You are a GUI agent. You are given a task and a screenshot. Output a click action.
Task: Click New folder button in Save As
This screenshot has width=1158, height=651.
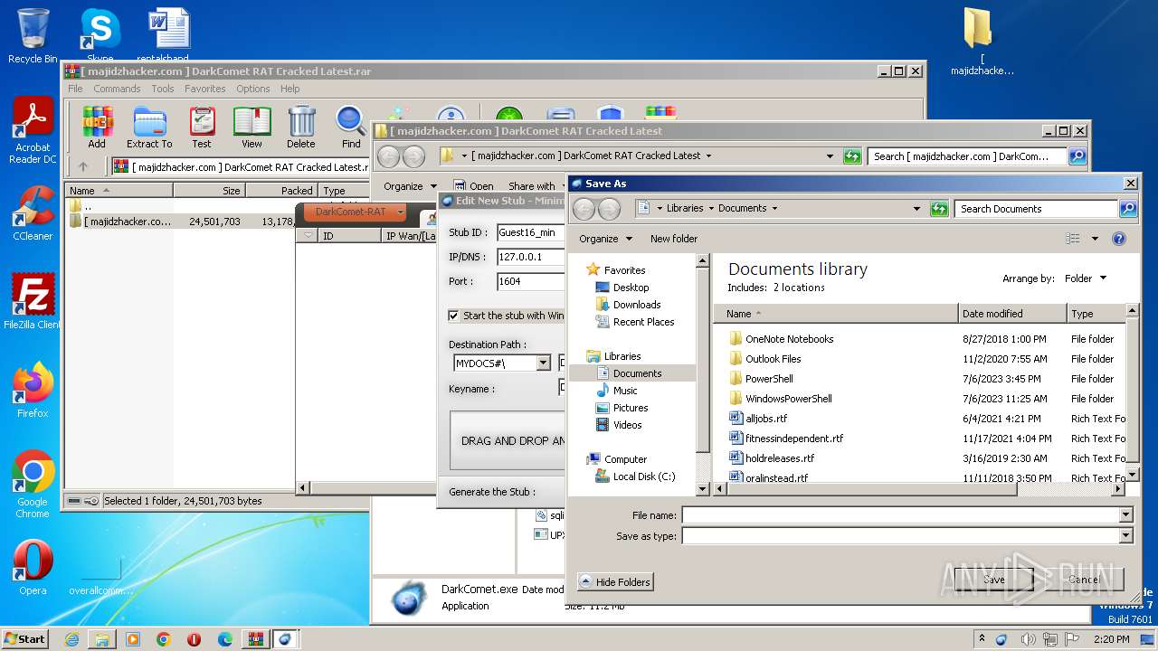pos(674,239)
